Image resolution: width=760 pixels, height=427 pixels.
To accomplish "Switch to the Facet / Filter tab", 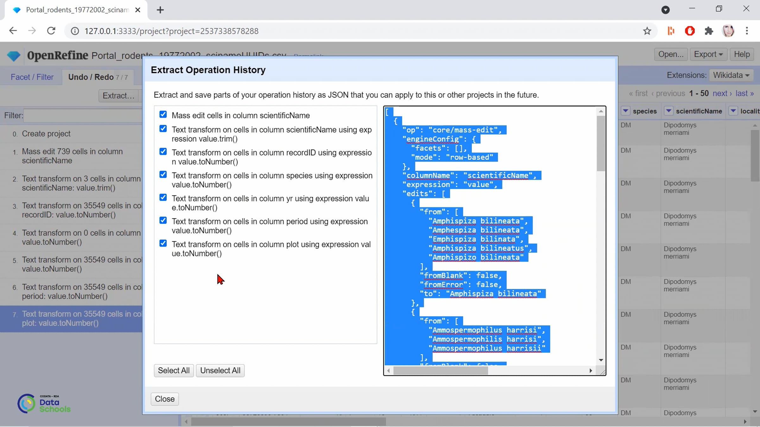I will 32,77.
